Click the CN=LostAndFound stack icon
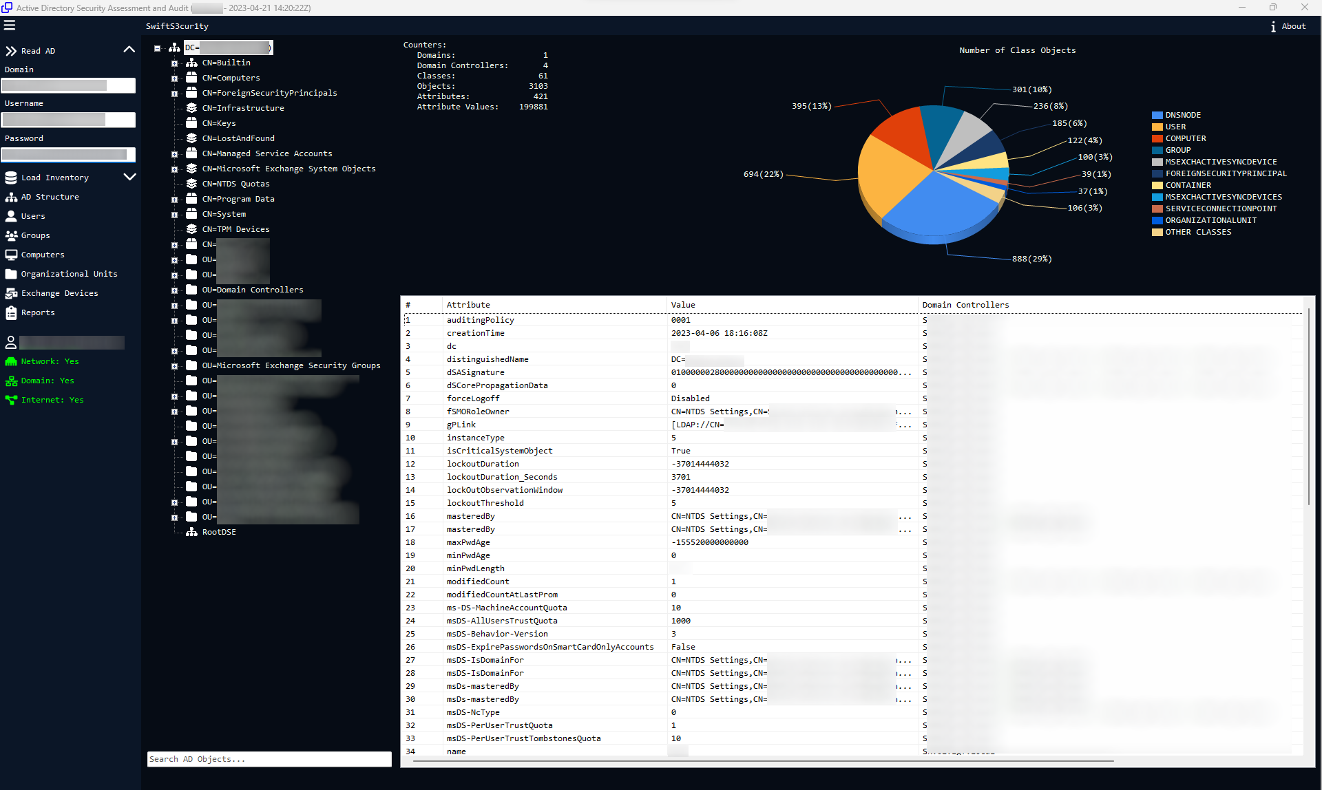The width and height of the screenshot is (1322, 790). 191,138
